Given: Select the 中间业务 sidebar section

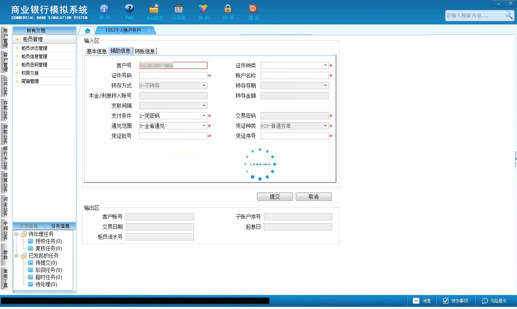Looking at the screenshot, I should [5, 230].
